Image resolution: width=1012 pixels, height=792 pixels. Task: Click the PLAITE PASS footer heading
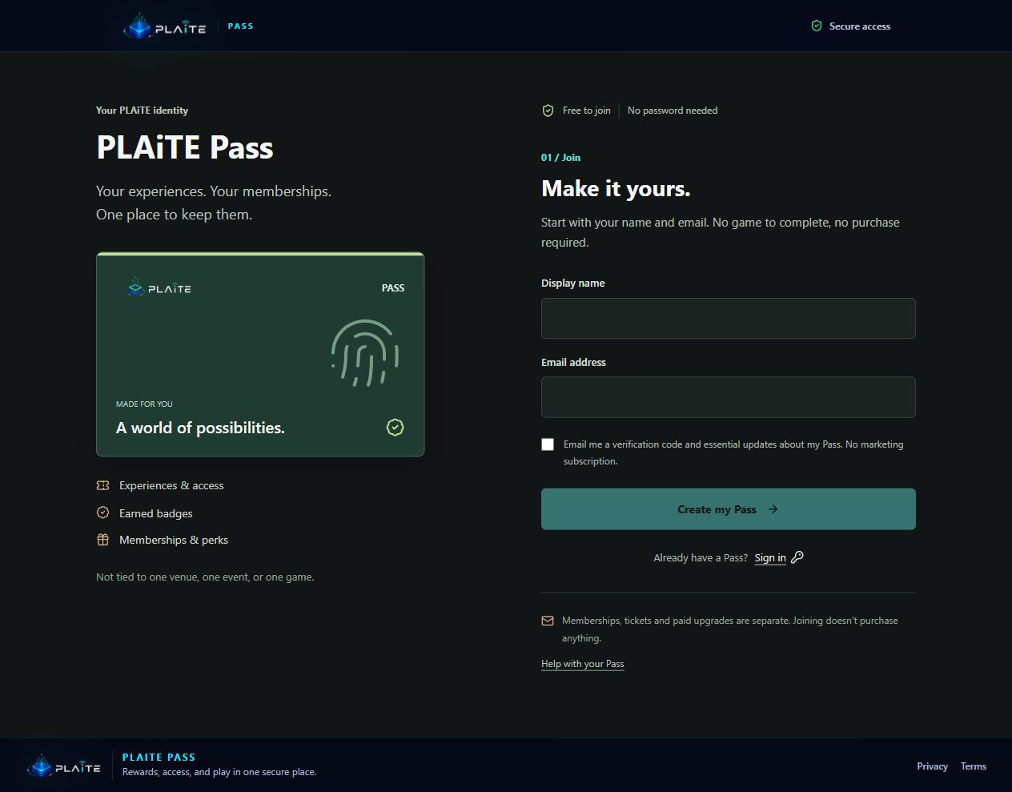[x=159, y=758]
